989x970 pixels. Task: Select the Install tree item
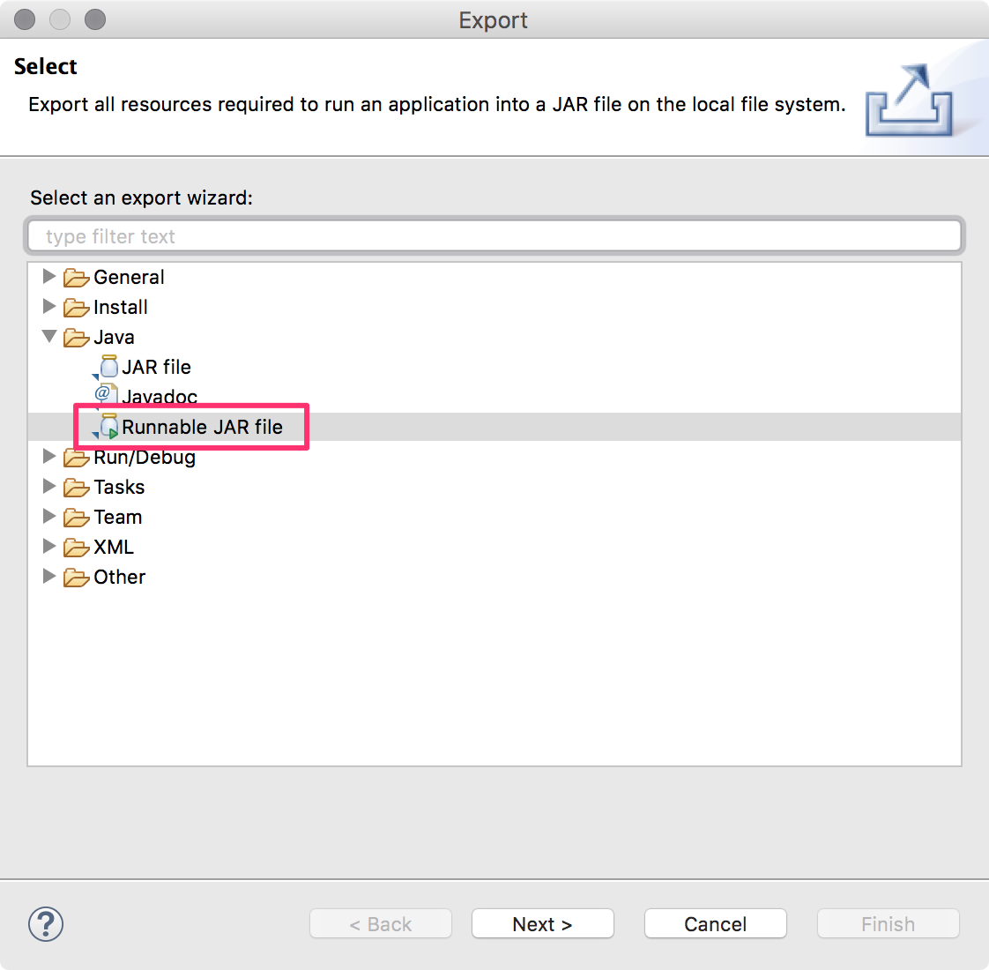point(120,307)
